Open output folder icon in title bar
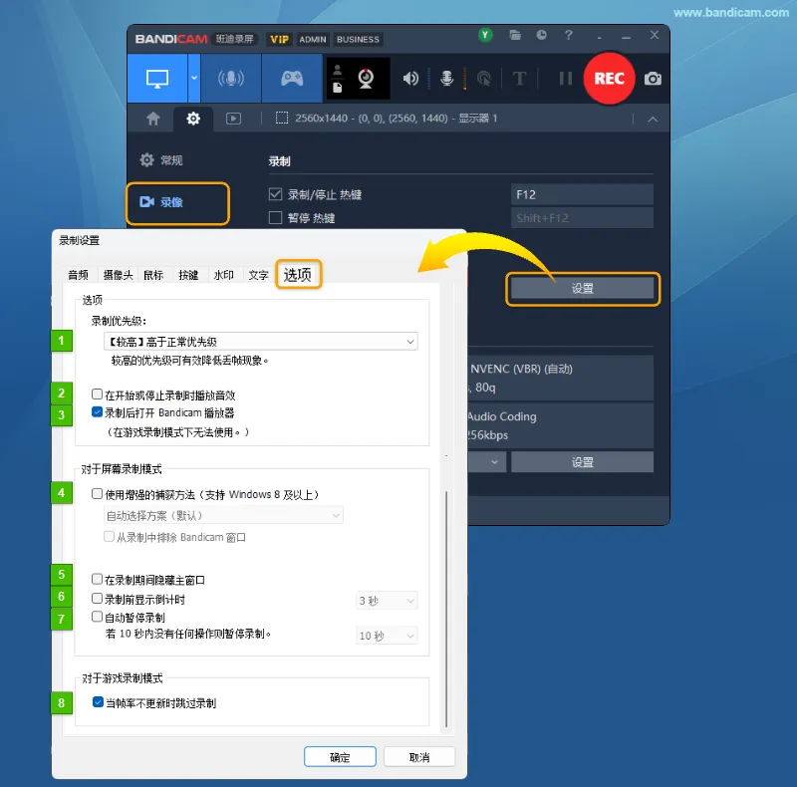Viewport: 797px width, 787px height. tap(515, 35)
